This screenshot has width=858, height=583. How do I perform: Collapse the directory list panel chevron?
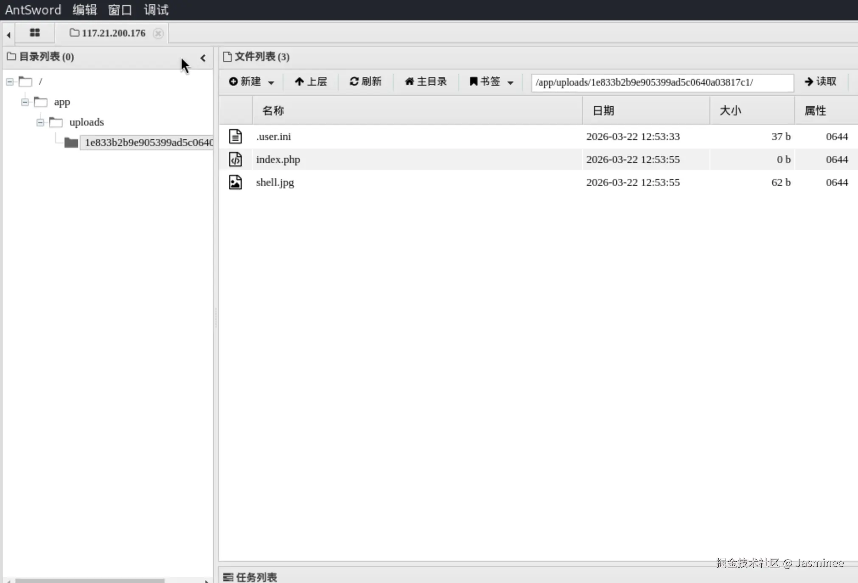tap(203, 58)
